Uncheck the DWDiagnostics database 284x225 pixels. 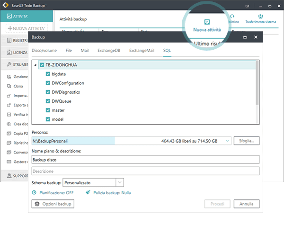48,92
